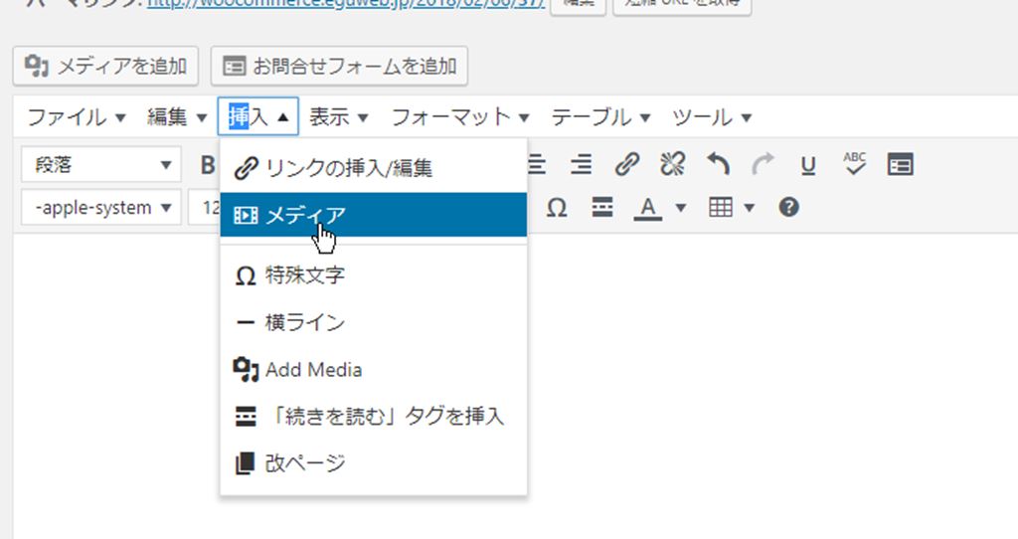This screenshot has height=539, width=1018.
Task: Click the undo arrow icon
Action: 718,165
